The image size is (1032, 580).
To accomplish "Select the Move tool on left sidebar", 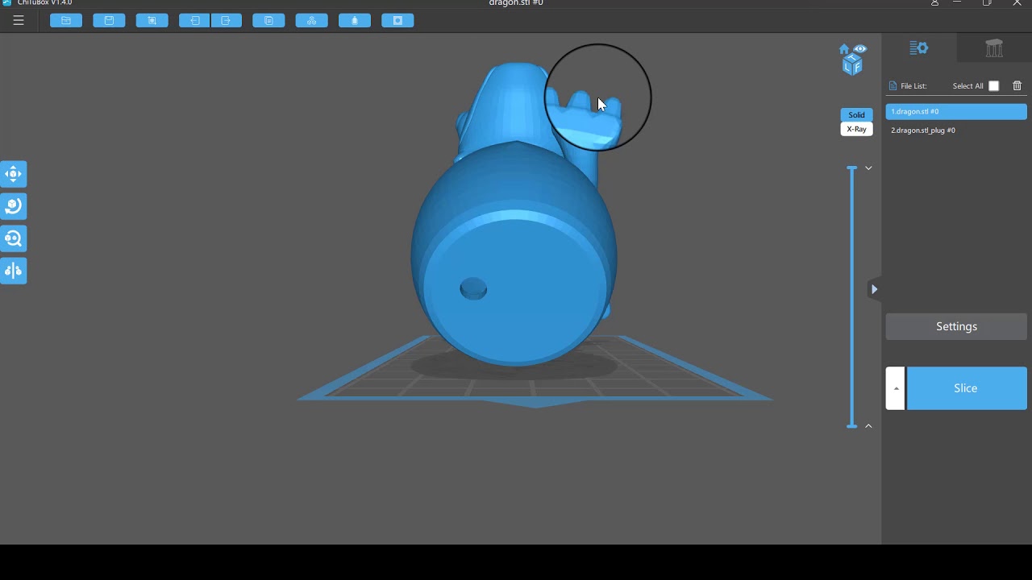I will pyautogui.click(x=14, y=174).
